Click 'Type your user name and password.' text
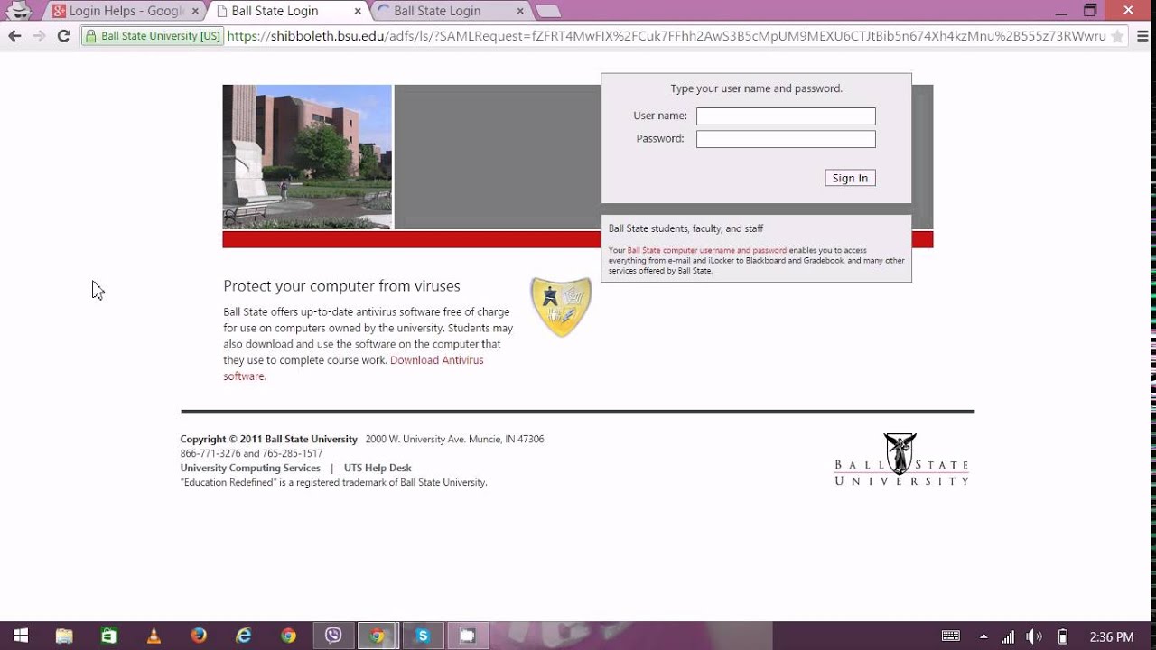The width and height of the screenshot is (1156, 650). [x=756, y=88]
